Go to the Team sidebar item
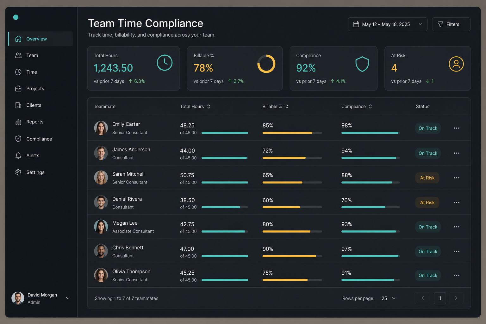 [40, 55]
